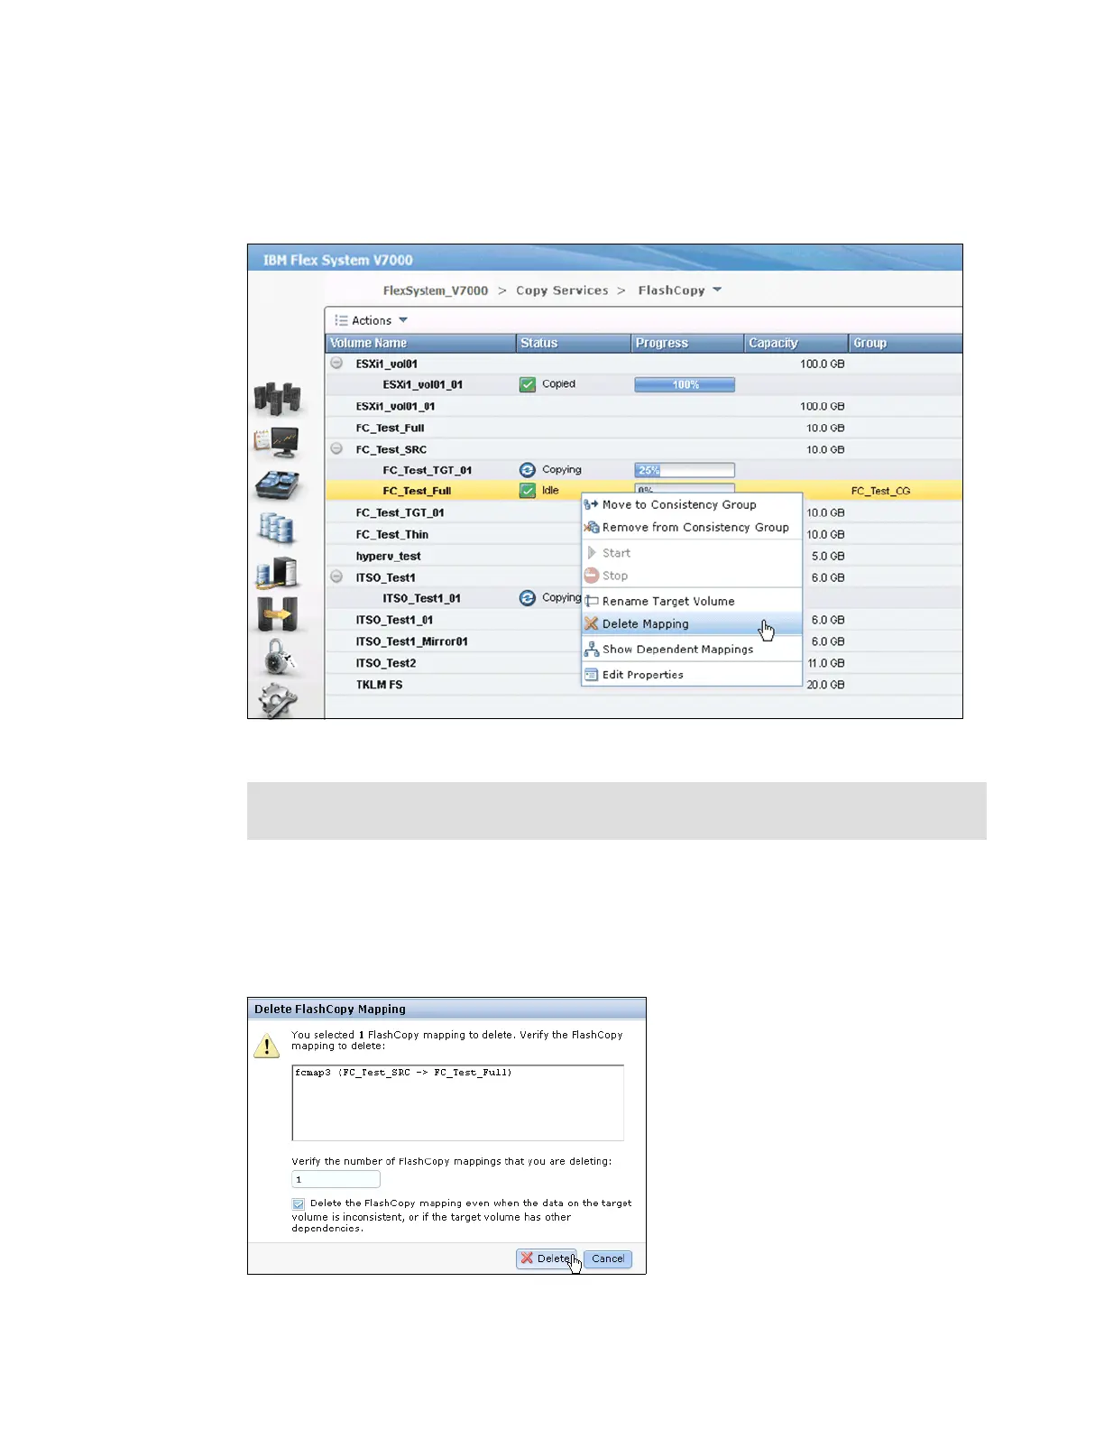Open the servers/home sidebar icon
The height and width of the screenshot is (1429, 1104).
(x=277, y=398)
